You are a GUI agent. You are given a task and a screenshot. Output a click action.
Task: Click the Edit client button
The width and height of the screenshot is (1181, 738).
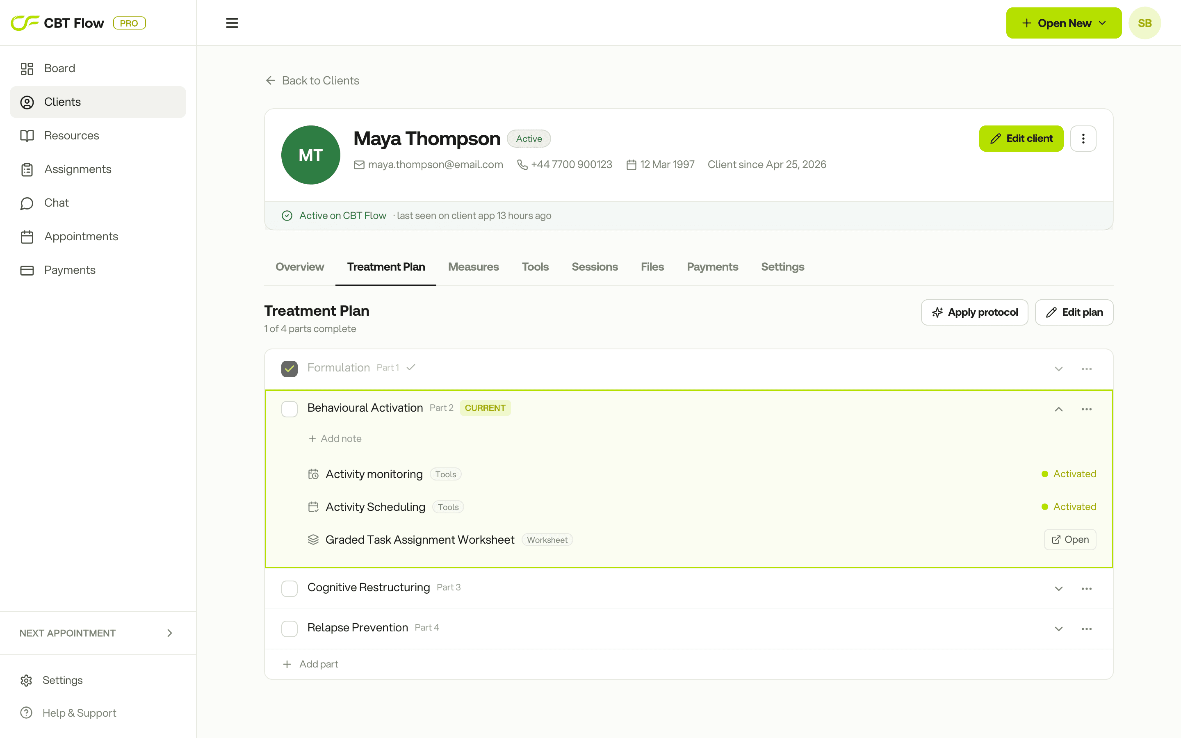click(1021, 139)
